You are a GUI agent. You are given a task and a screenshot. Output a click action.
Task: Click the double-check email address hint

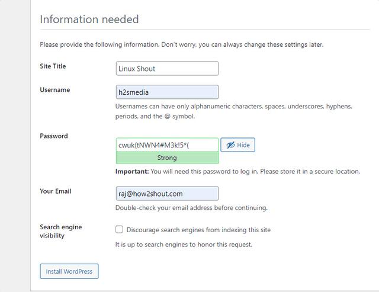(191, 208)
